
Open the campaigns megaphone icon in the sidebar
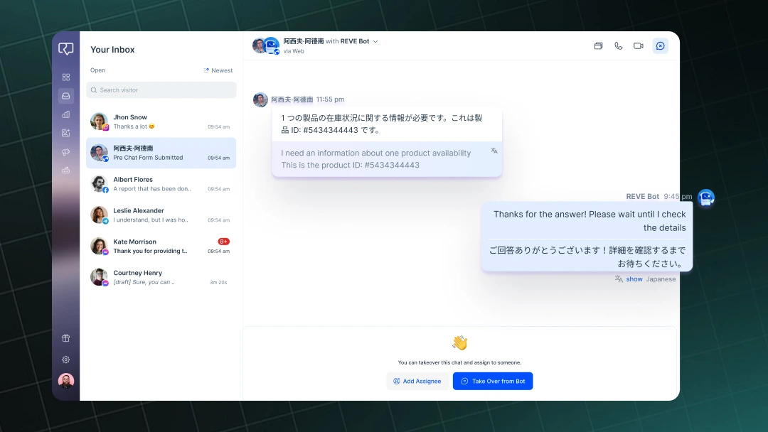(x=65, y=151)
